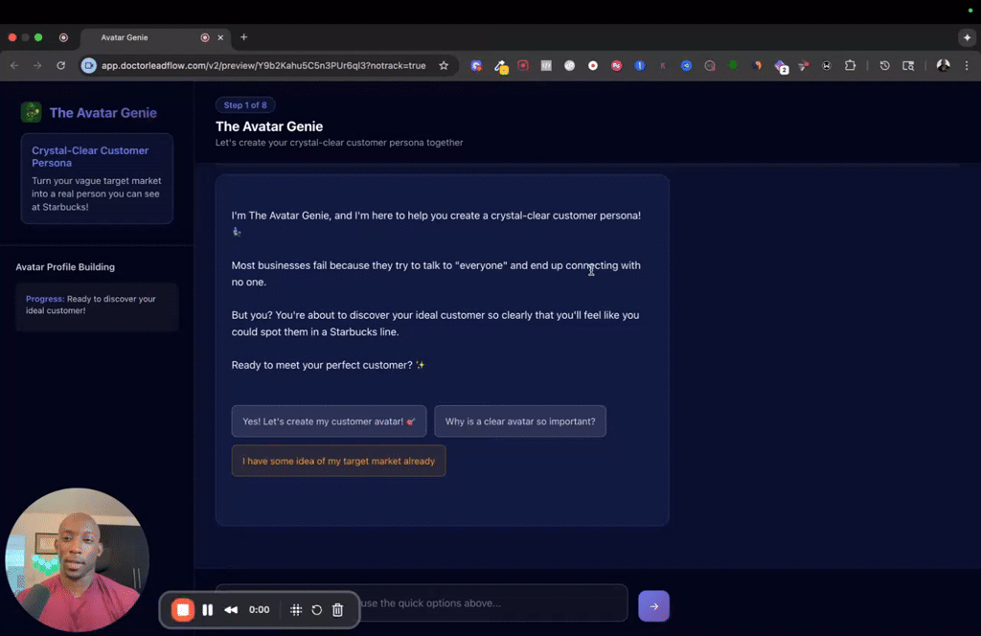Delete the recording with the trash icon
The width and height of the screenshot is (981, 636).
click(337, 609)
